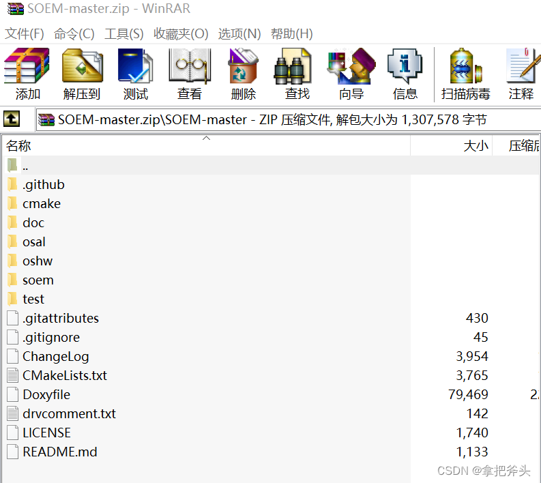This screenshot has height=483, width=541.
Task: Click the 1,133 size value
Action: (472, 452)
